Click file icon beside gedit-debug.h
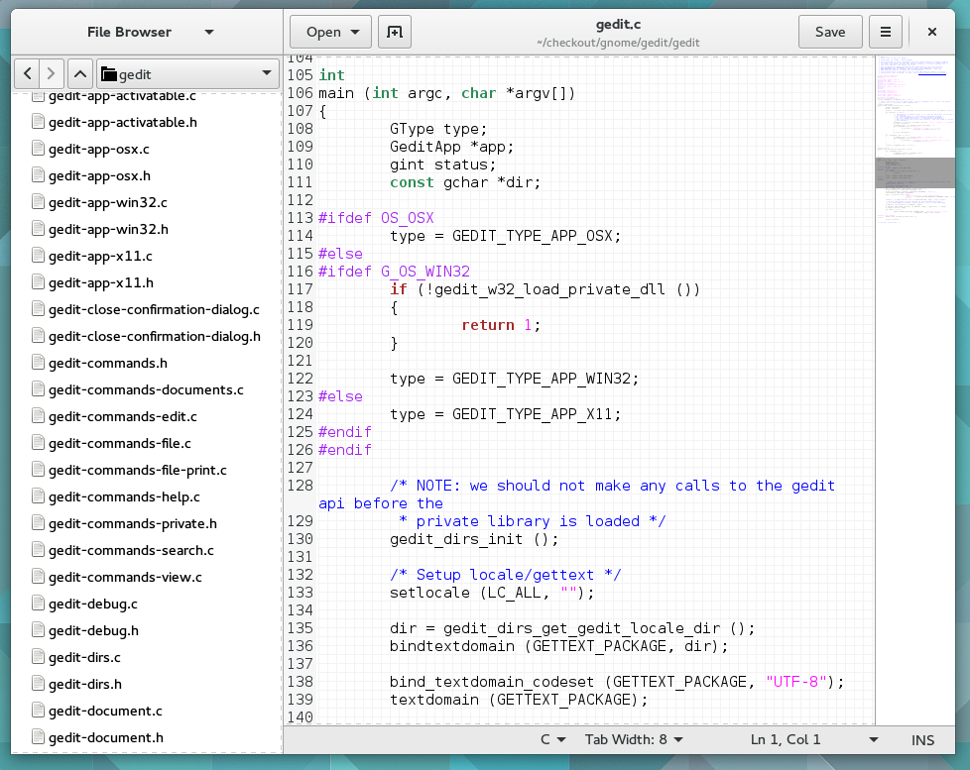The image size is (970, 770). (x=39, y=630)
